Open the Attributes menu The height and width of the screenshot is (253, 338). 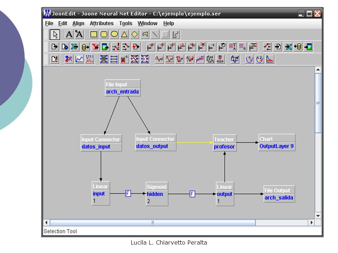[x=101, y=23]
